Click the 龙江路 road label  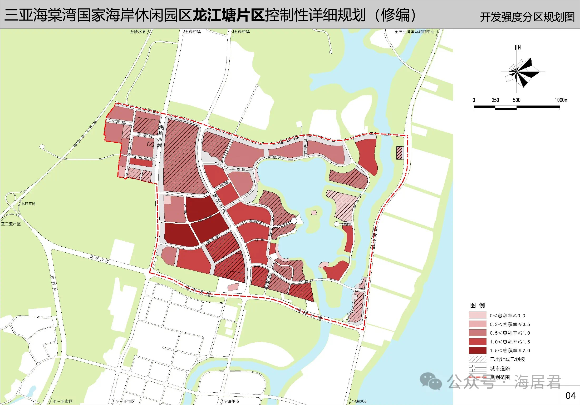click(x=289, y=139)
